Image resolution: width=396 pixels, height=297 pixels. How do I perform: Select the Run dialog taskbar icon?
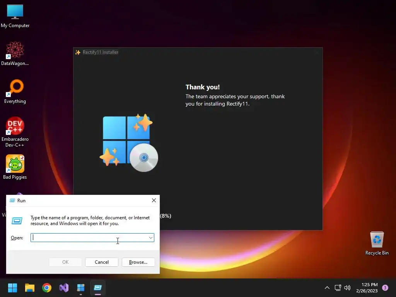(x=98, y=288)
